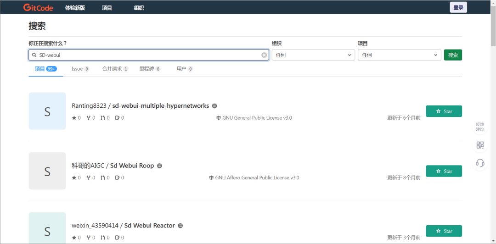Star the Sd Webui Reactor project
The height and width of the screenshot is (244, 496).
pyautogui.click(x=444, y=231)
